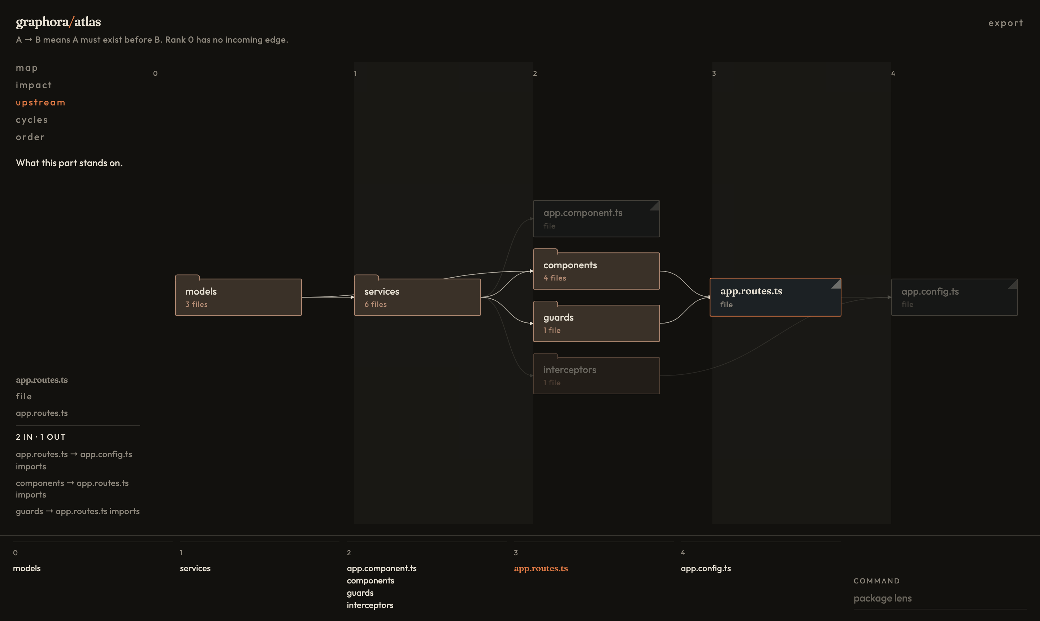Viewport: 1040px width, 621px height.
Task: Select the services folder node
Action: pos(417,297)
